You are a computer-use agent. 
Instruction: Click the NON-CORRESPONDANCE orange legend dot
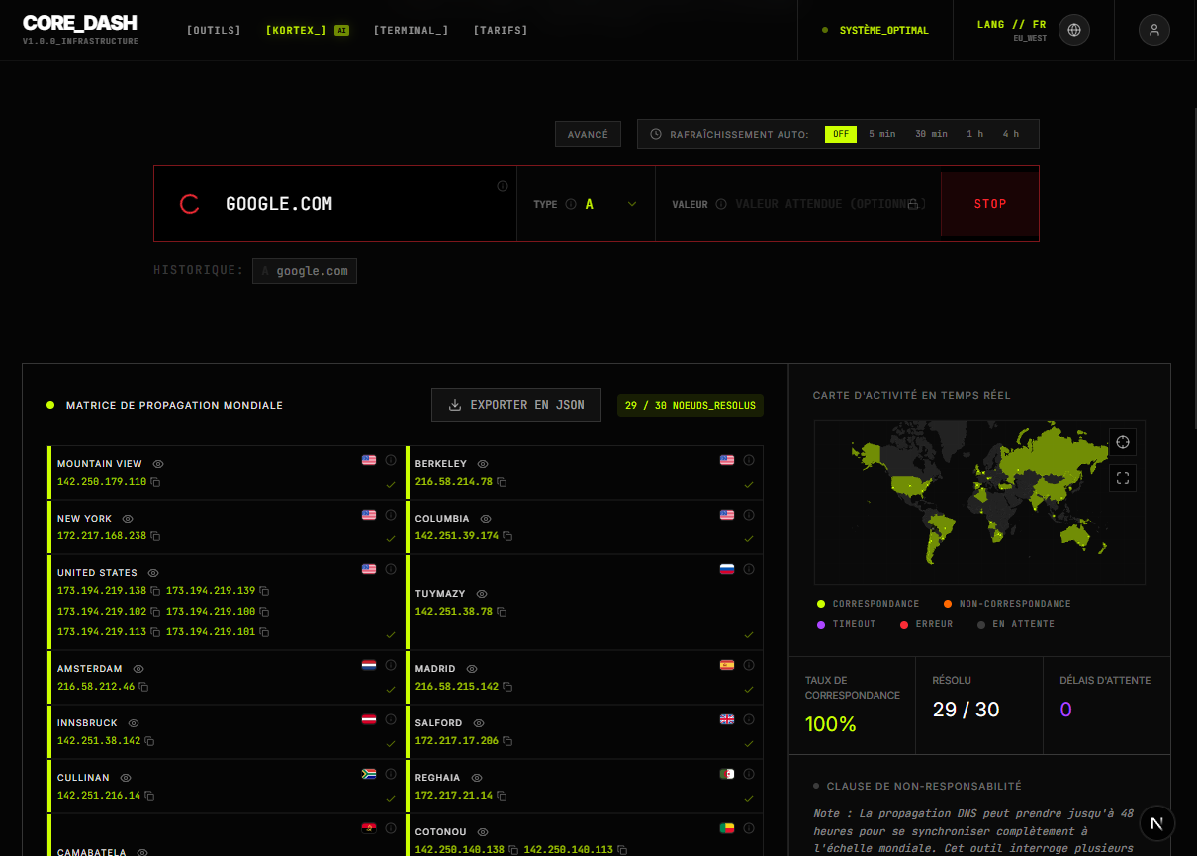coord(948,604)
